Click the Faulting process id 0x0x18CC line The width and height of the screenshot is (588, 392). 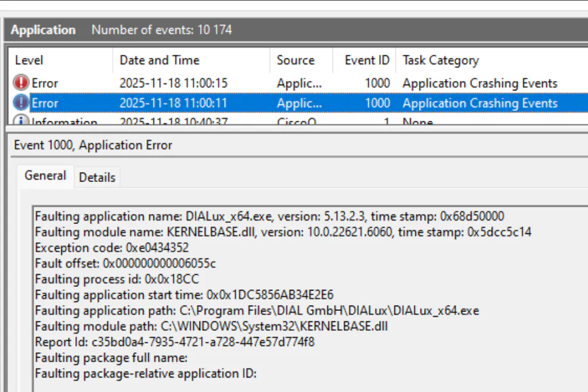coord(117,279)
